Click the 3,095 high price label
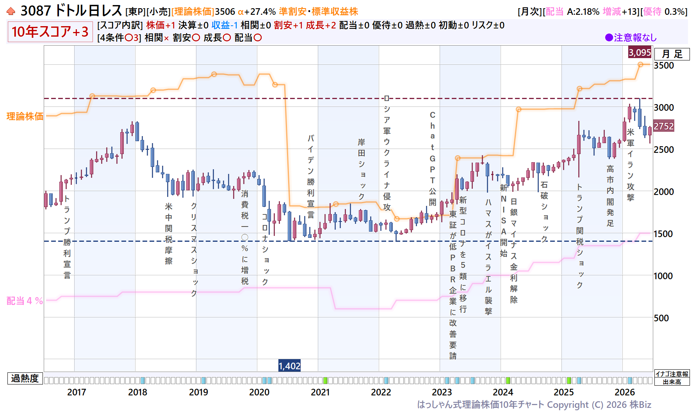Screen dimensions: 695x411 coord(640,53)
